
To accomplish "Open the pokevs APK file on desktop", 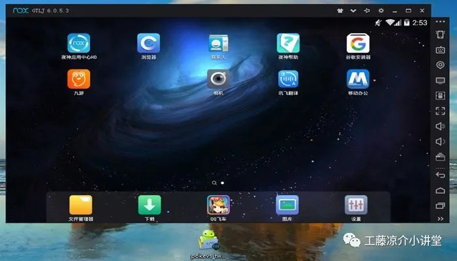I will [208, 245].
